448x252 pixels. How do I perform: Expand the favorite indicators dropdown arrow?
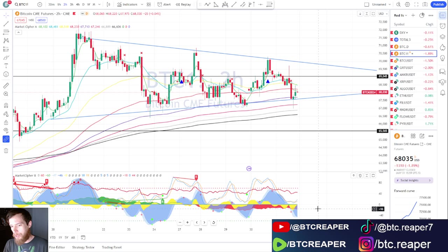coord(142,5)
